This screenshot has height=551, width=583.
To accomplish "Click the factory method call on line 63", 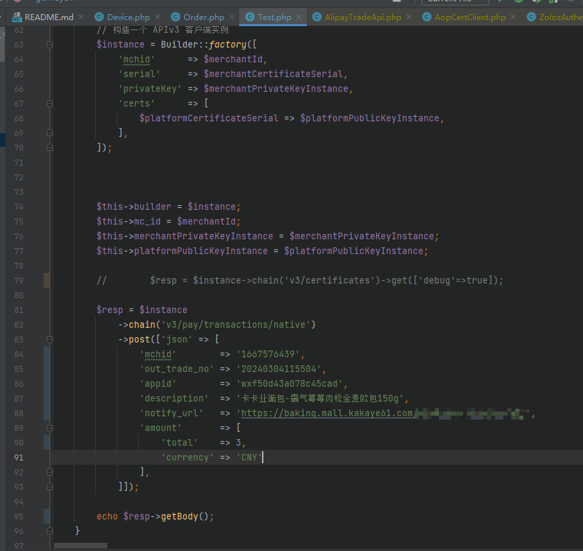I will point(228,45).
